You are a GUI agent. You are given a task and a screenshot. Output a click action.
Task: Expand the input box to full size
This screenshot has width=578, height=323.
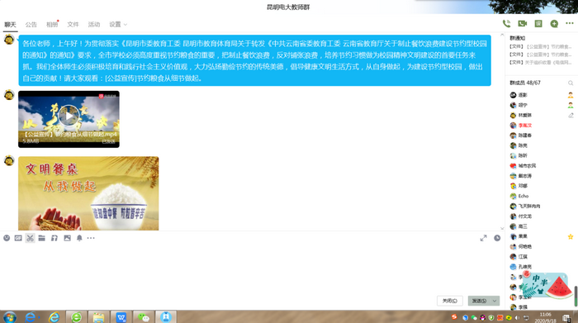coord(483,238)
